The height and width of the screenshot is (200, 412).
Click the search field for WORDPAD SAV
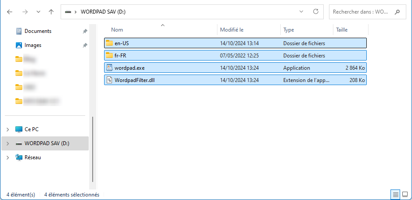(368, 12)
